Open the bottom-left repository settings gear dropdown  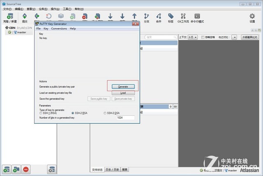tap(52, 169)
